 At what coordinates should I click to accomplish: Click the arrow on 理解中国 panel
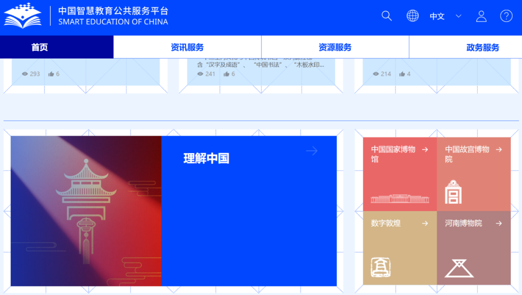[312, 151]
